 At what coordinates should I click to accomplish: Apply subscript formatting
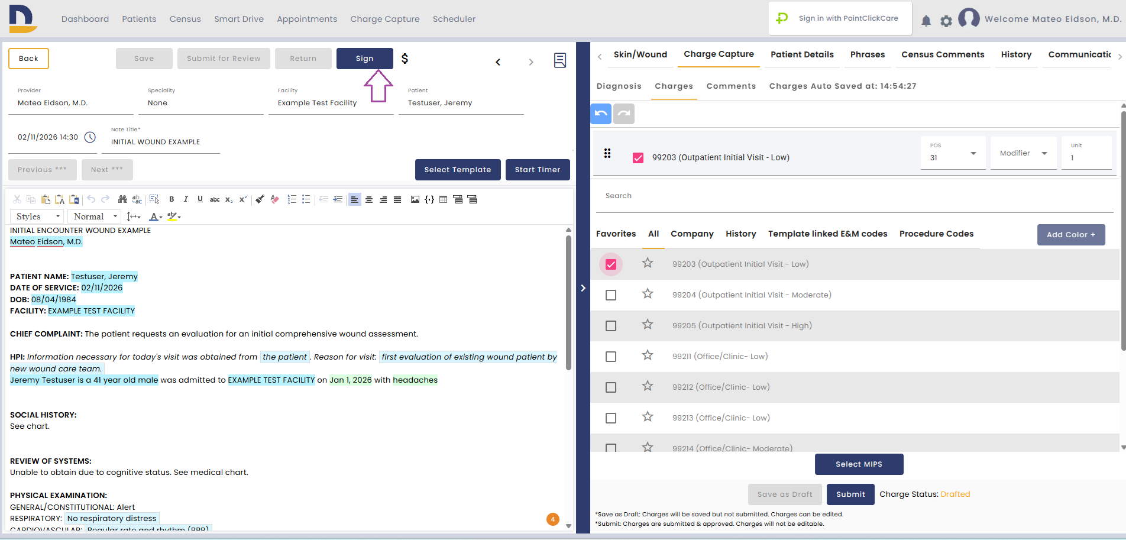[229, 199]
